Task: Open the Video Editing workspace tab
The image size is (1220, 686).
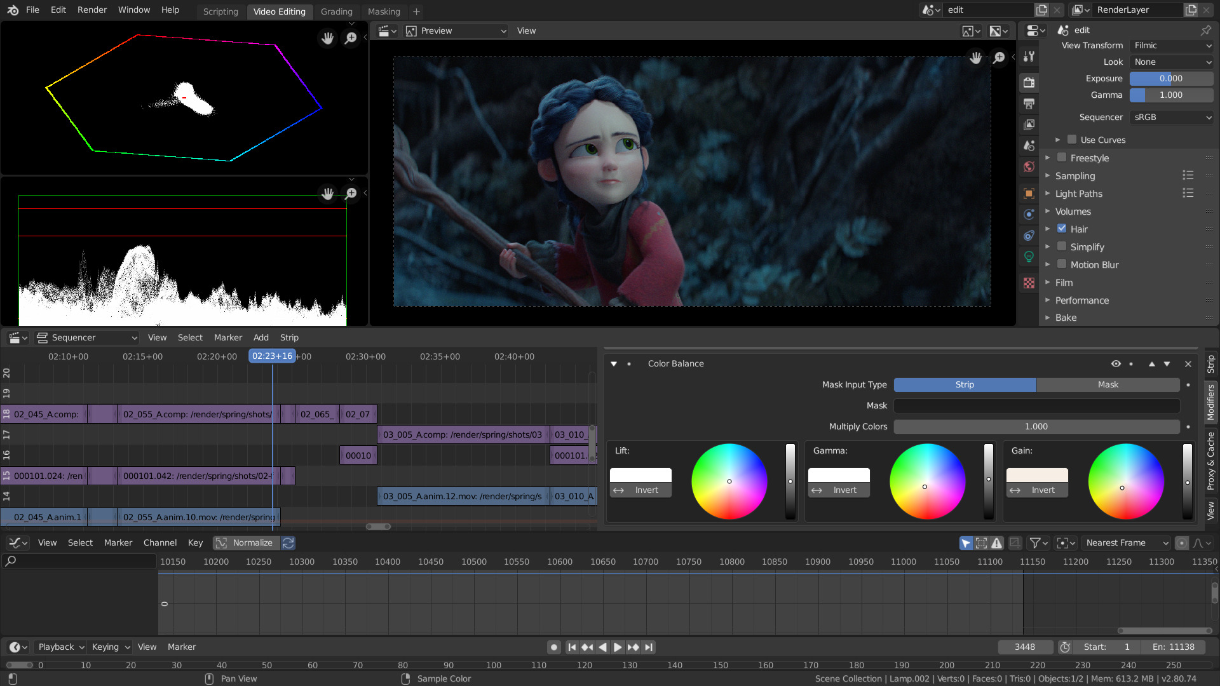Action: (280, 11)
